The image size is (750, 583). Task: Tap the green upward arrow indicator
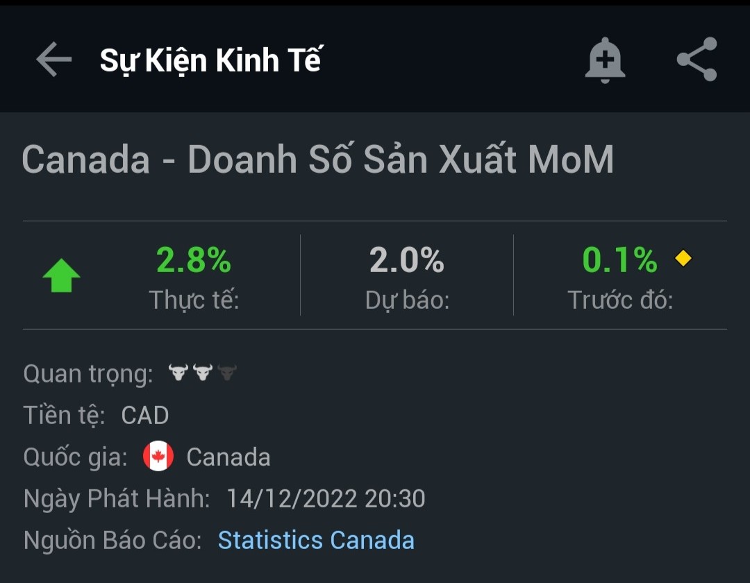pyautogui.click(x=61, y=274)
